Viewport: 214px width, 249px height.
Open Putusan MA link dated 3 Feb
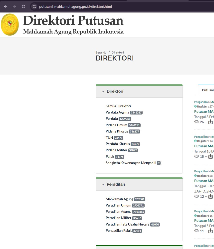coord(204,111)
